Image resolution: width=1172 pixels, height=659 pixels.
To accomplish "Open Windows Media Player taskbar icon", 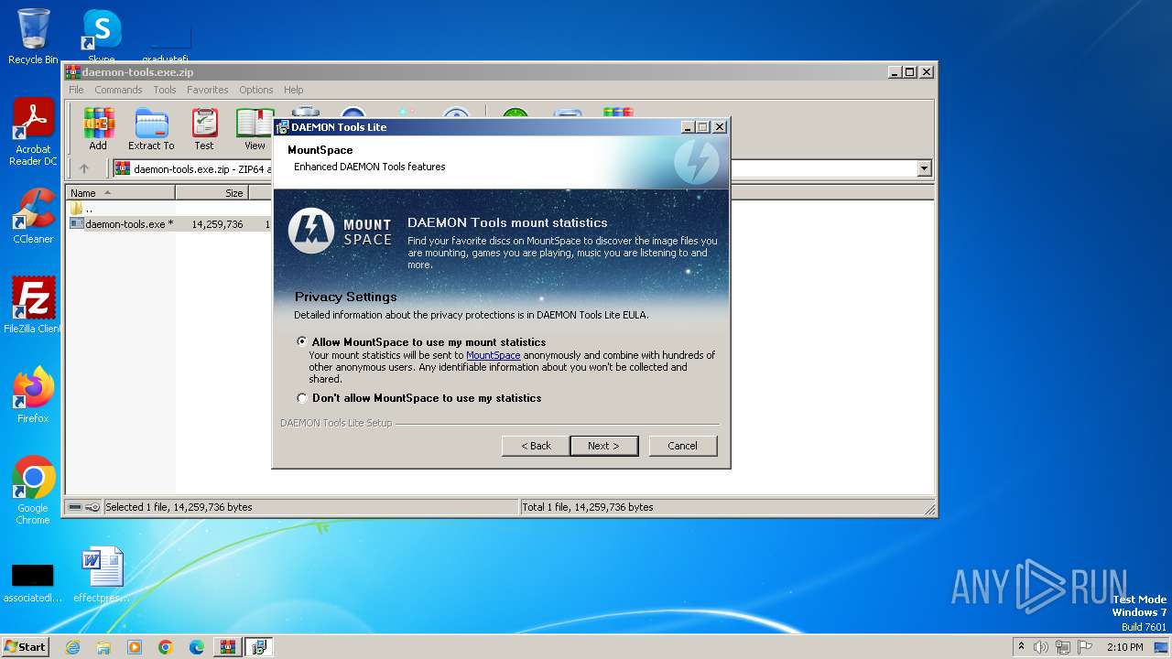I will click(135, 647).
